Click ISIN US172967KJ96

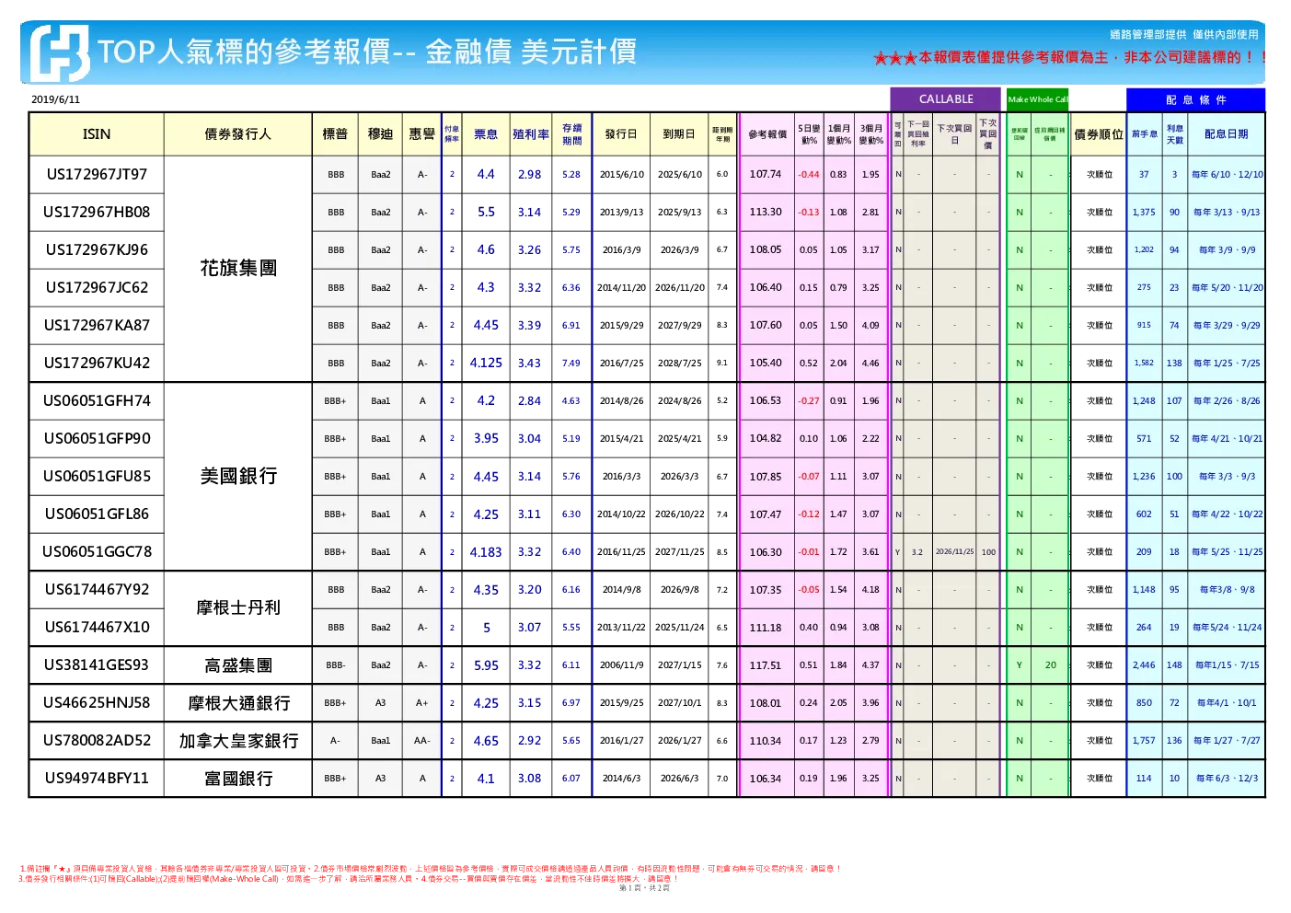[x=97, y=249]
